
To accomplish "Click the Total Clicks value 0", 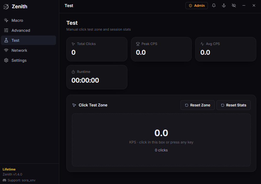I will pos(73,52).
